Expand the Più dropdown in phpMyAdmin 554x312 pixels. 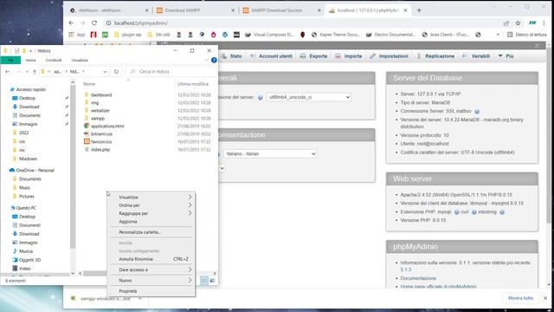pos(506,56)
